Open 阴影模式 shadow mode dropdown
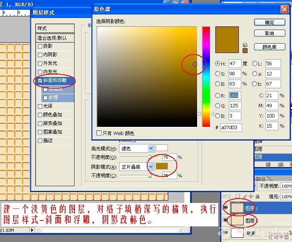This screenshot has height=242, width=292. coord(151,167)
